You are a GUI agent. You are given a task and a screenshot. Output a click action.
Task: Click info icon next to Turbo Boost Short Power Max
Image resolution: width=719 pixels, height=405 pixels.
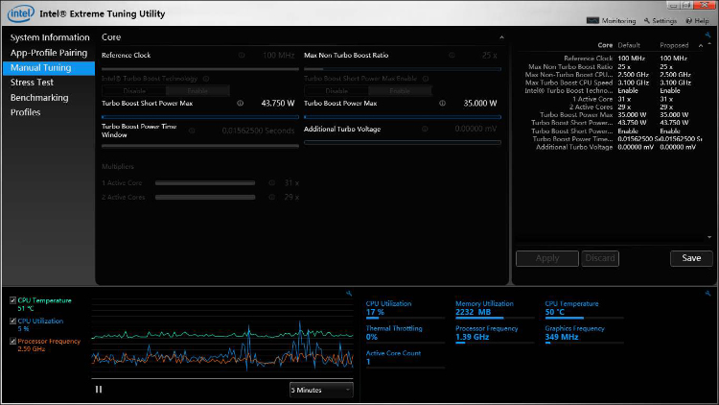pyautogui.click(x=240, y=103)
